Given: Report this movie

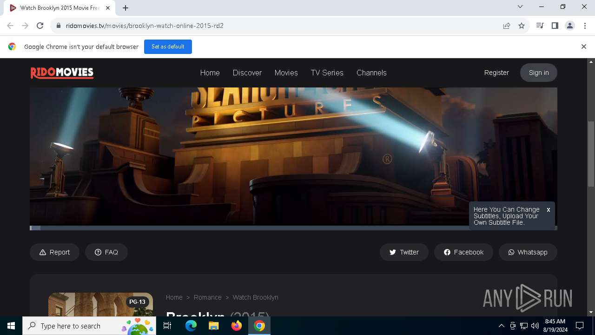Looking at the screenshot, I should [x=54, y=252].
